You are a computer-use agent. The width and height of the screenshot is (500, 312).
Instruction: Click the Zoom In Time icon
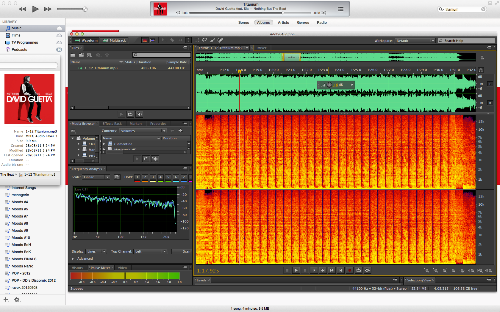[x=444, y=270]
